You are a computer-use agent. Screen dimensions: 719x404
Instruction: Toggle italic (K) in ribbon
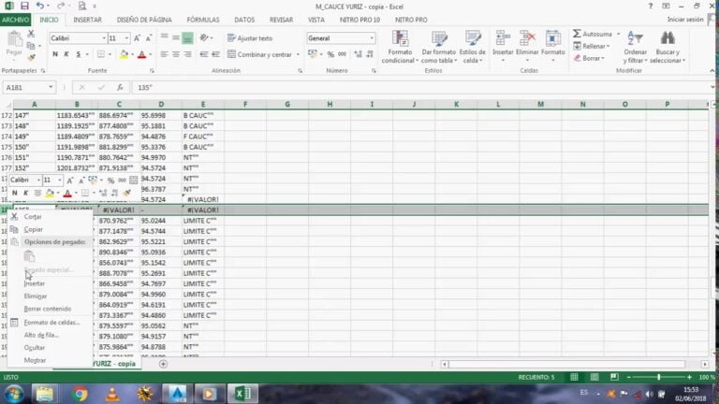(x=66, y=54)
